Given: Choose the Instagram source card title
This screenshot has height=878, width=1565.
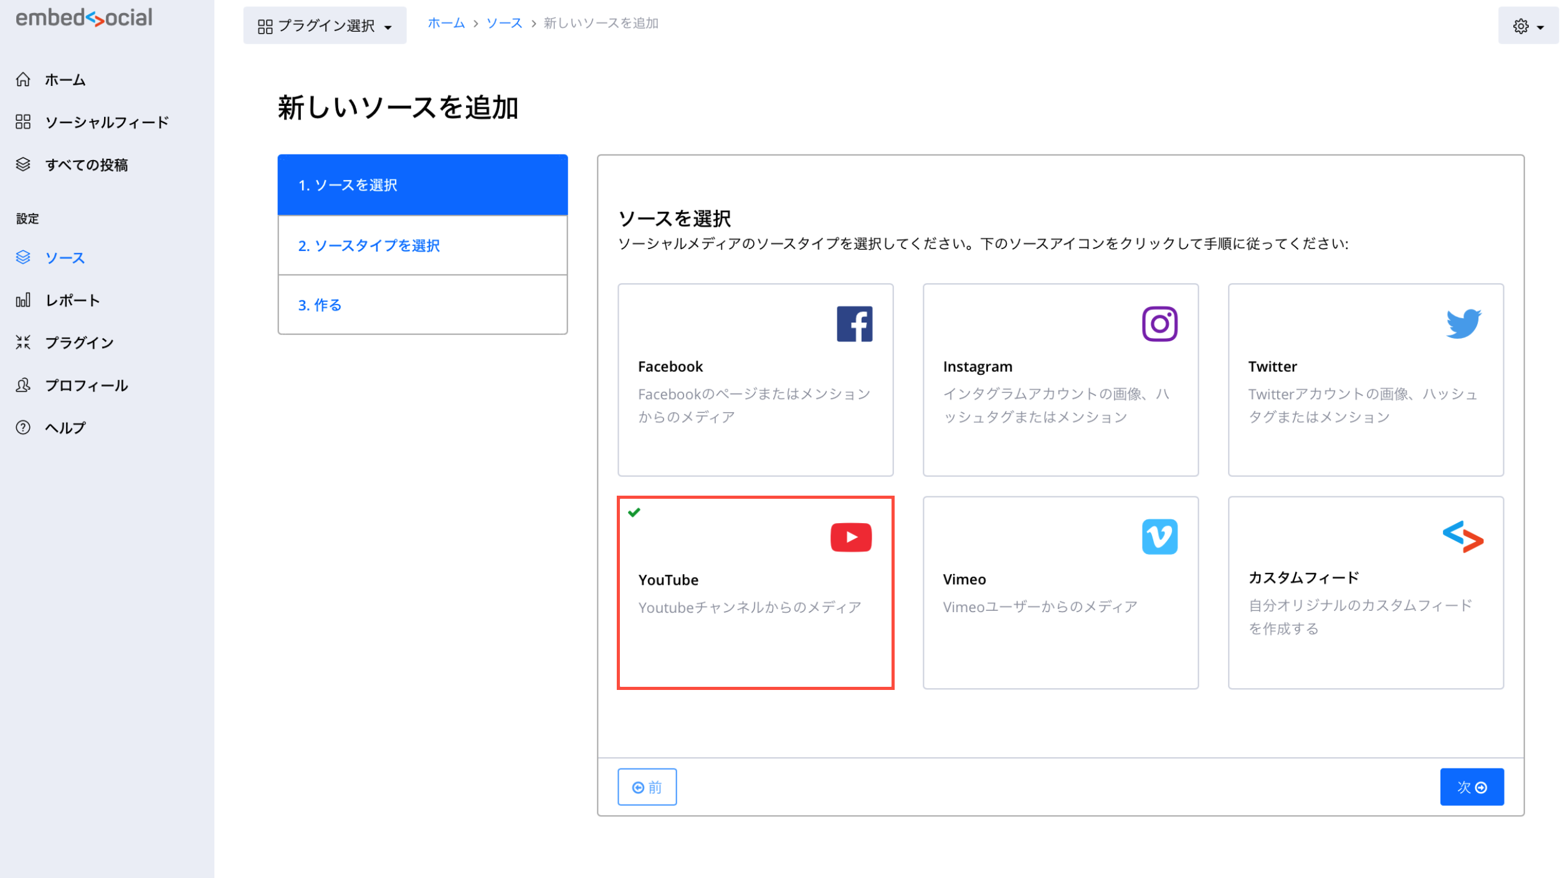Looking at the screenshot, I should (x=978, y=367).
